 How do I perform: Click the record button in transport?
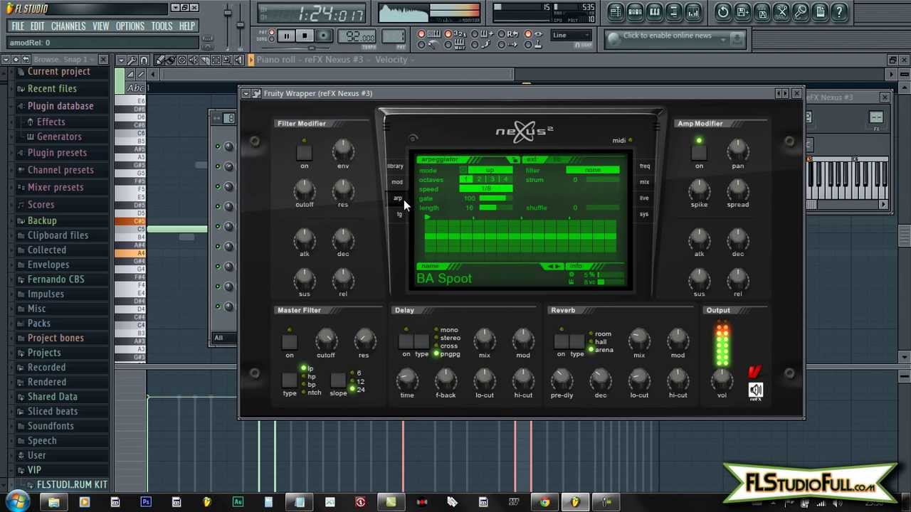(323, 36)
